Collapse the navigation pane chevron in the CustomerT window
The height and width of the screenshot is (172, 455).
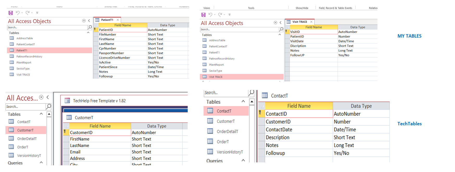(x=48, y=97)
